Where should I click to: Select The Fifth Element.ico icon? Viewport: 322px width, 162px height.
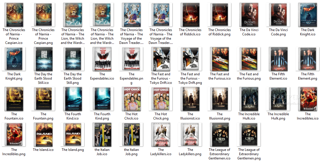(x=278, y=59)
